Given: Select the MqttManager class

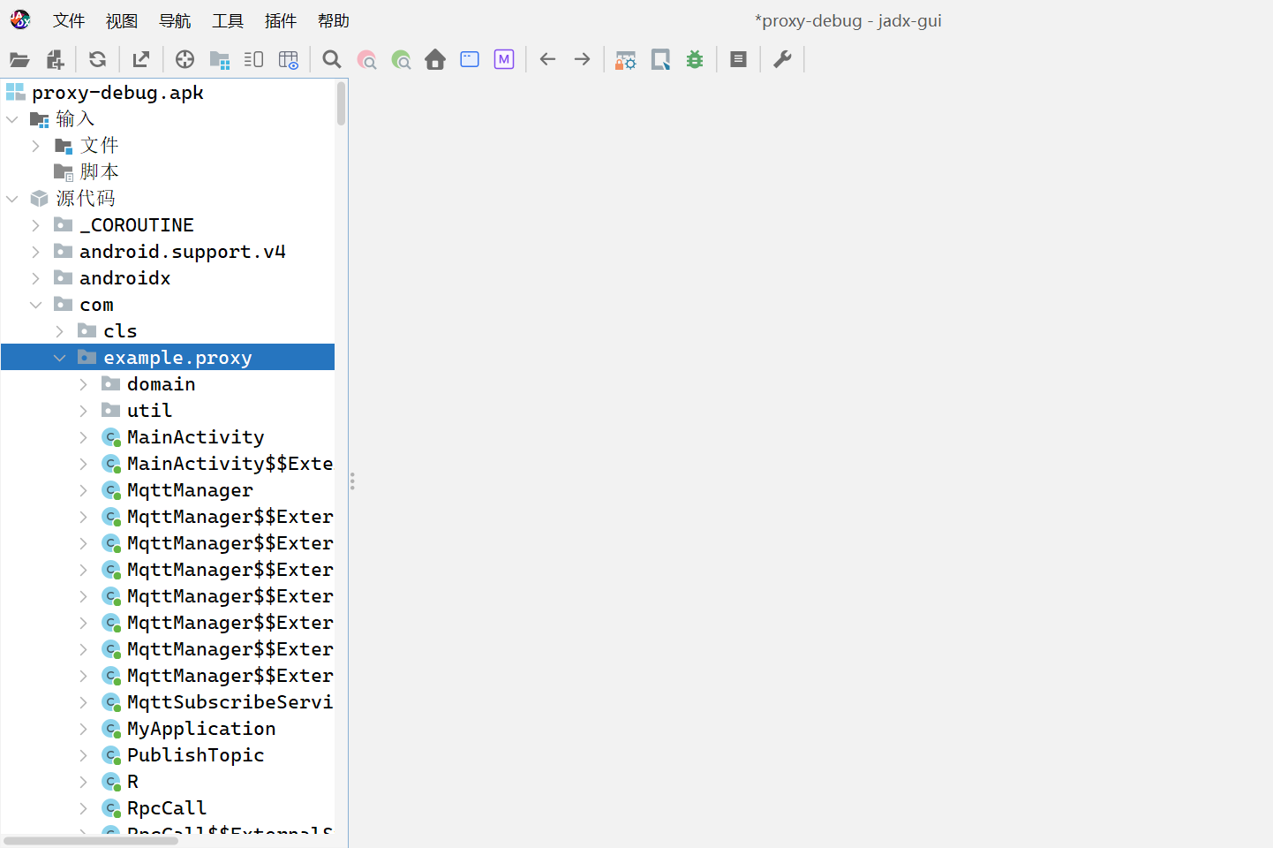Looking at the screenshot, I should click(190, 490).
